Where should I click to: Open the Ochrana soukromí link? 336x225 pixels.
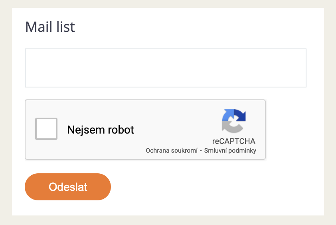coord(172,151)
